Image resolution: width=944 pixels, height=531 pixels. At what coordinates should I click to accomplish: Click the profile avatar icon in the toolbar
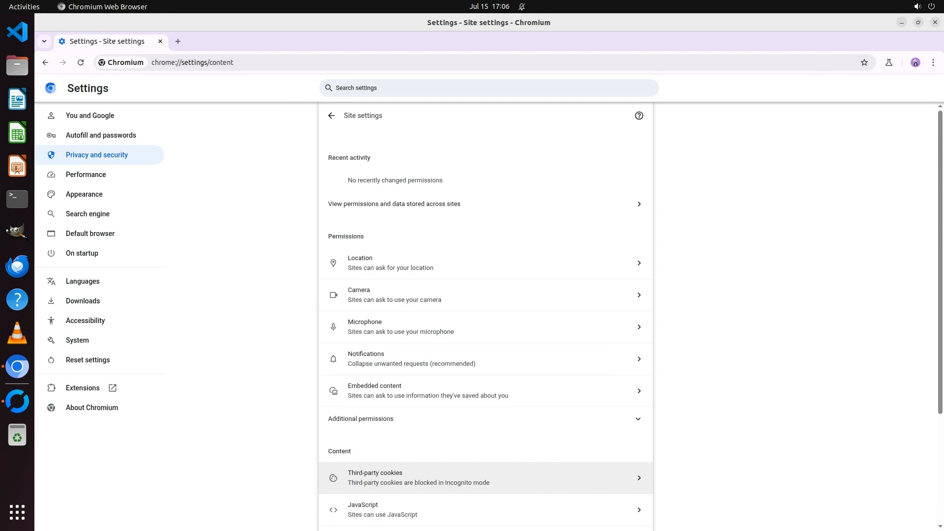915,62
